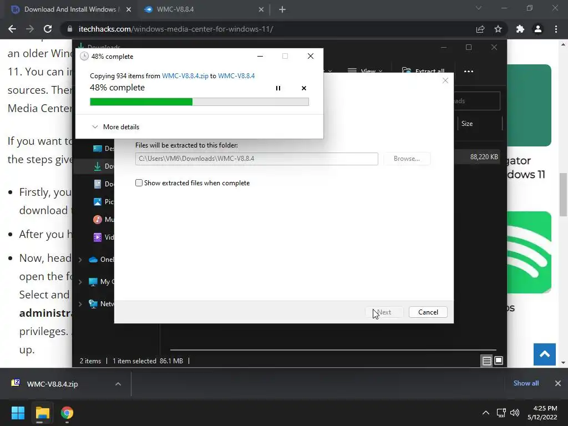
Task: Open the Chrome profile icon
Action: point(538,29)
